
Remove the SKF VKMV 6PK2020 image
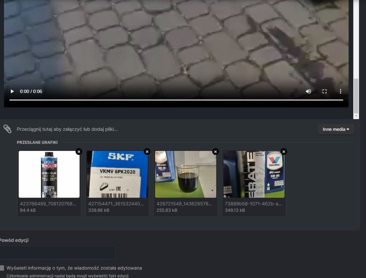pos(147,152)
